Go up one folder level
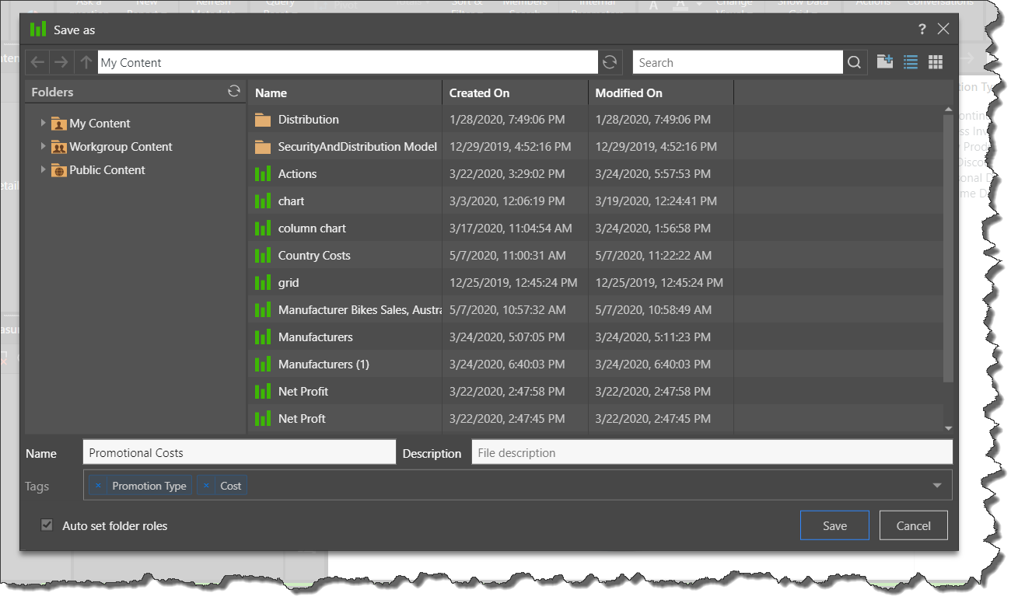 (x=86, y=62)
